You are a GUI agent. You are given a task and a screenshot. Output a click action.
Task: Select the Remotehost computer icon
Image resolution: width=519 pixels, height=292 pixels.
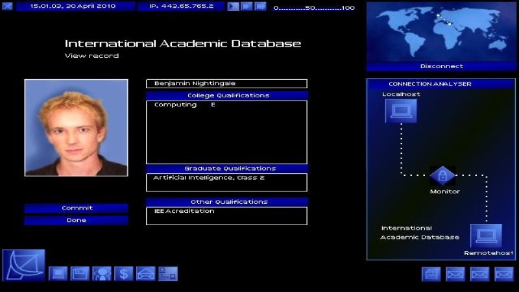pyautogui.click(x=485, y=237)
